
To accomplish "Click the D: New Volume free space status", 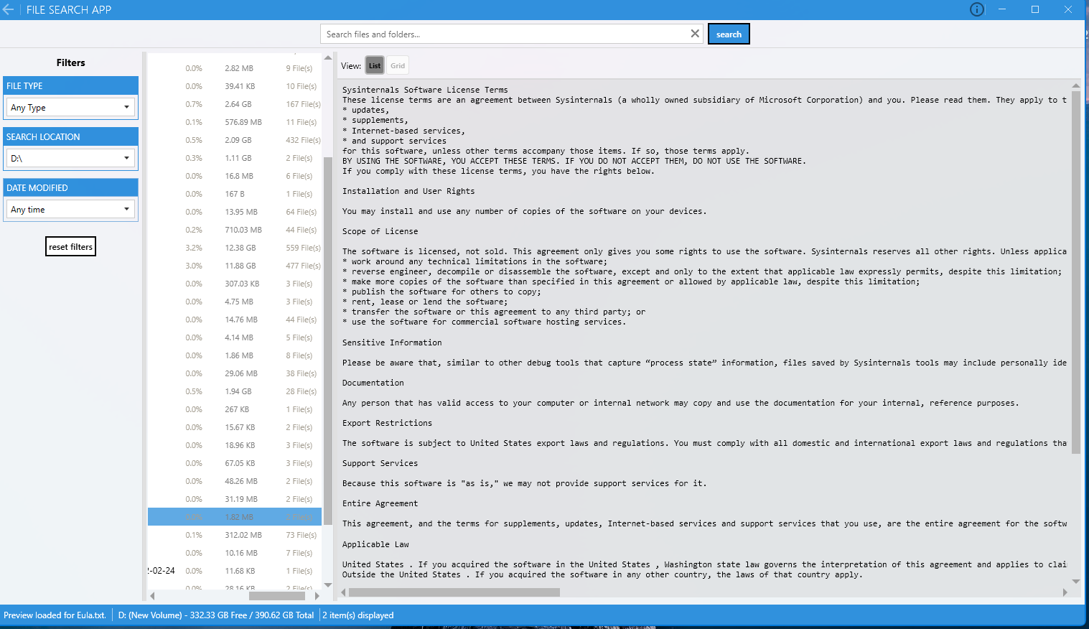I will (216, 615).
